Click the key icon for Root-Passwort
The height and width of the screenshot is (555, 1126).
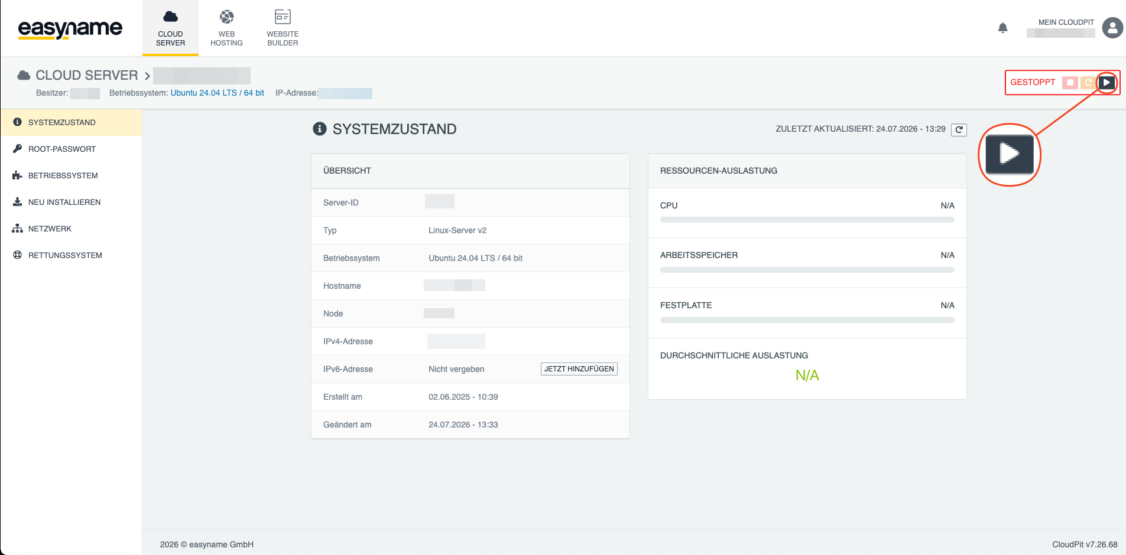point(18,149)
